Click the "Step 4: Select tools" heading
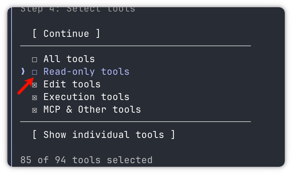This screenshot has height=174, width=292. click(x=78, y=9)
